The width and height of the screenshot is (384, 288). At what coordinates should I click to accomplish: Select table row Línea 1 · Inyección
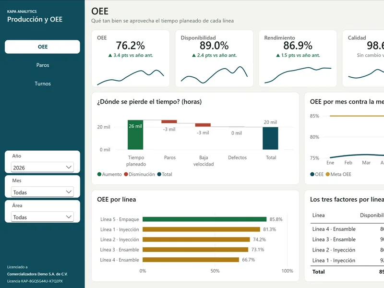point(347,260)
